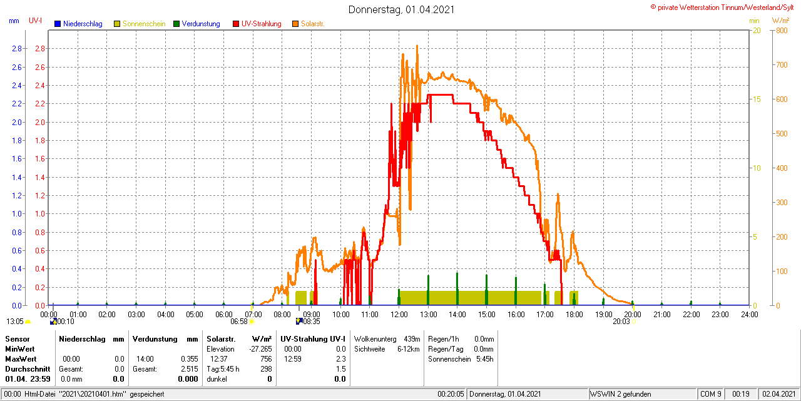Click the blue Niederschlag legend swatch
Image resolution: width=801 pixels, height=401 pixels.
pos(58,24)
